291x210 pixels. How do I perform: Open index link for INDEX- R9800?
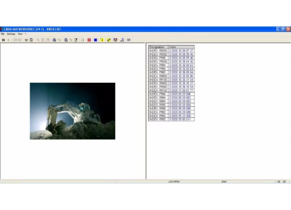click(x=181, y=76)
